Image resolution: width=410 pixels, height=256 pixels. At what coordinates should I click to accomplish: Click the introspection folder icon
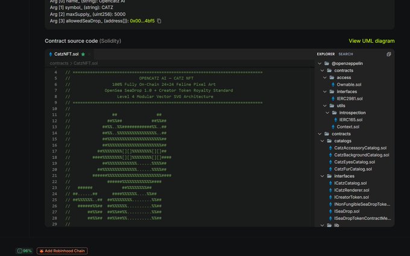(x=335, y=113)
